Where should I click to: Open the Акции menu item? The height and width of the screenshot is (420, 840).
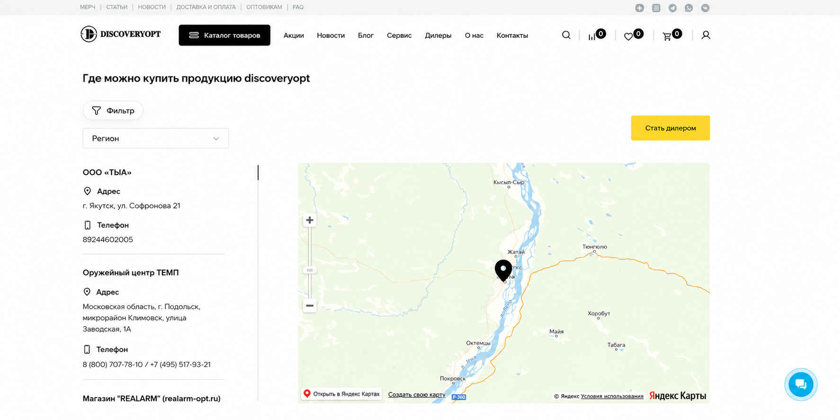294,36
